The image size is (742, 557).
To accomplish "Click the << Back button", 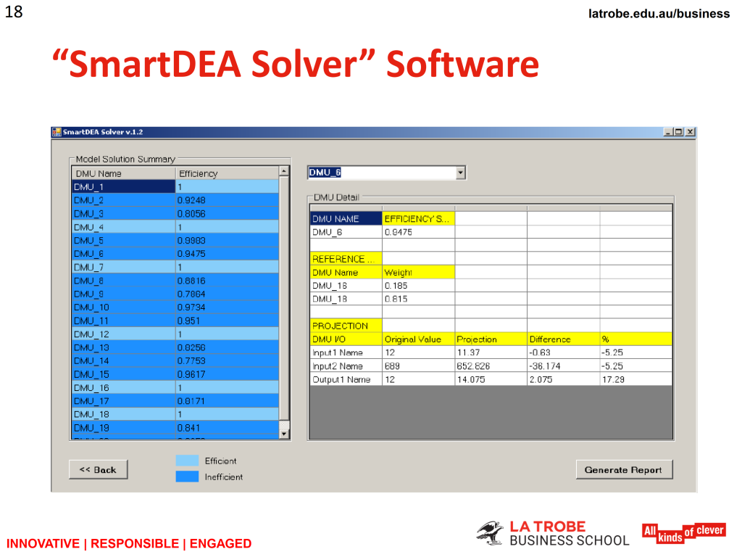I will (x=99, y=470).
